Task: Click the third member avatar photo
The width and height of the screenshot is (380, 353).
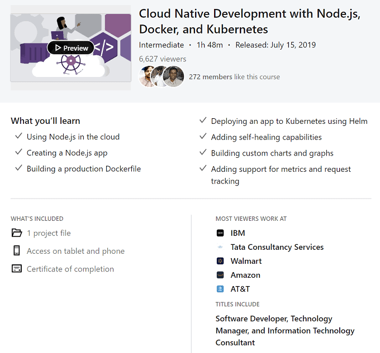Action: (x=174, y=77)
